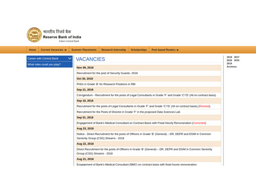This screenshot has width=256, height=192.
Task: Expand the Current Vacancies dropdown menu
Action: pos(54,50)
